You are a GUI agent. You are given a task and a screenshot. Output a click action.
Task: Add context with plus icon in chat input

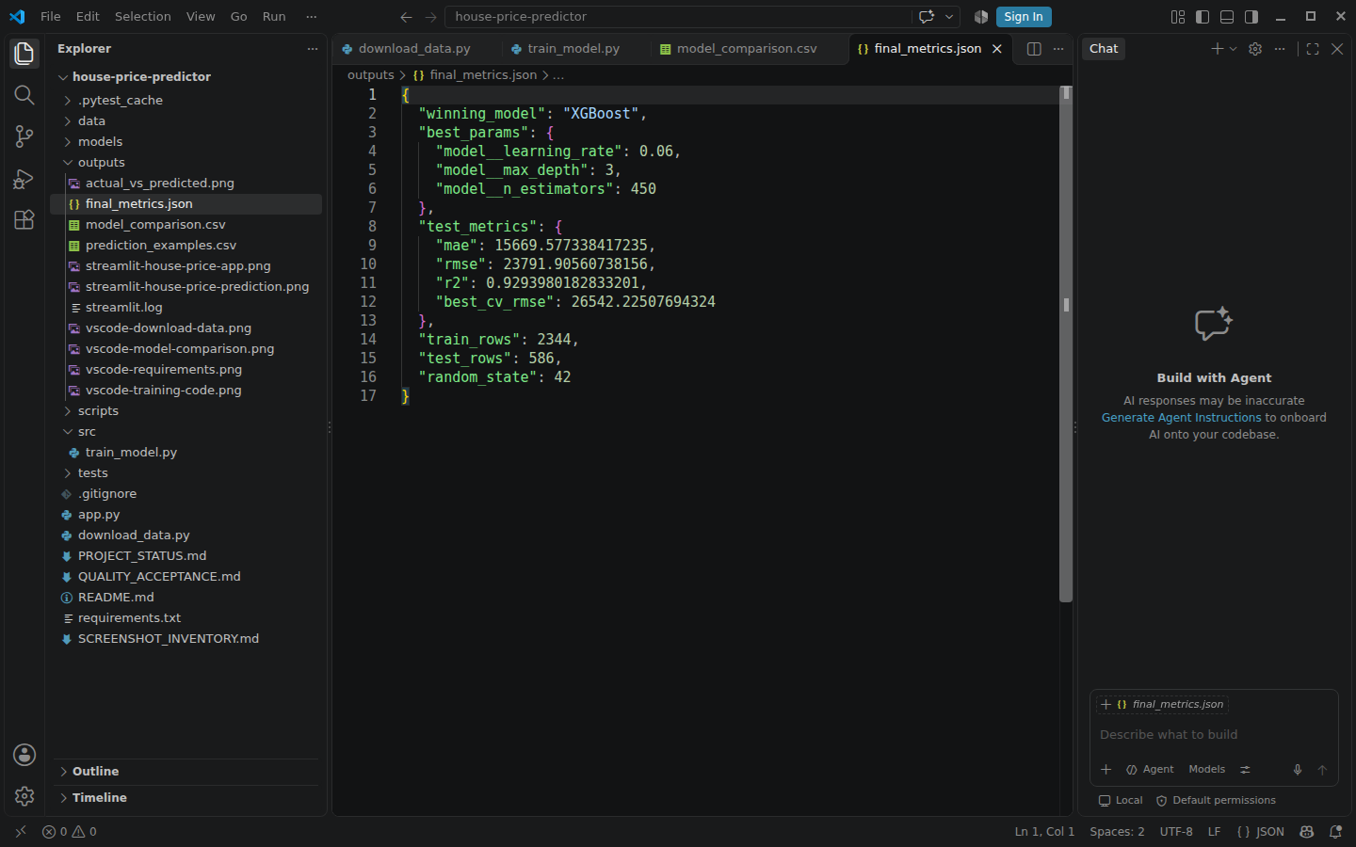[1106, 770]
